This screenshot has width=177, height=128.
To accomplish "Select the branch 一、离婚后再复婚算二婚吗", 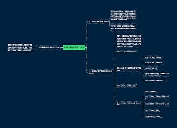I will coord(98,22).
